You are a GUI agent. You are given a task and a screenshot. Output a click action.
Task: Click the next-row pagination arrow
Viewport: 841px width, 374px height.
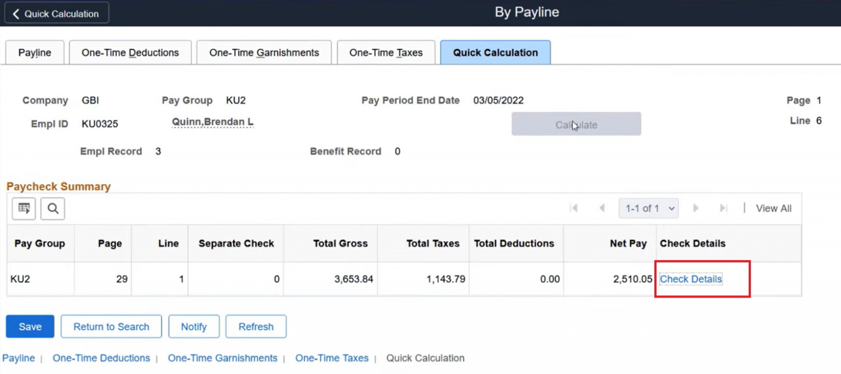coord(695,208)
